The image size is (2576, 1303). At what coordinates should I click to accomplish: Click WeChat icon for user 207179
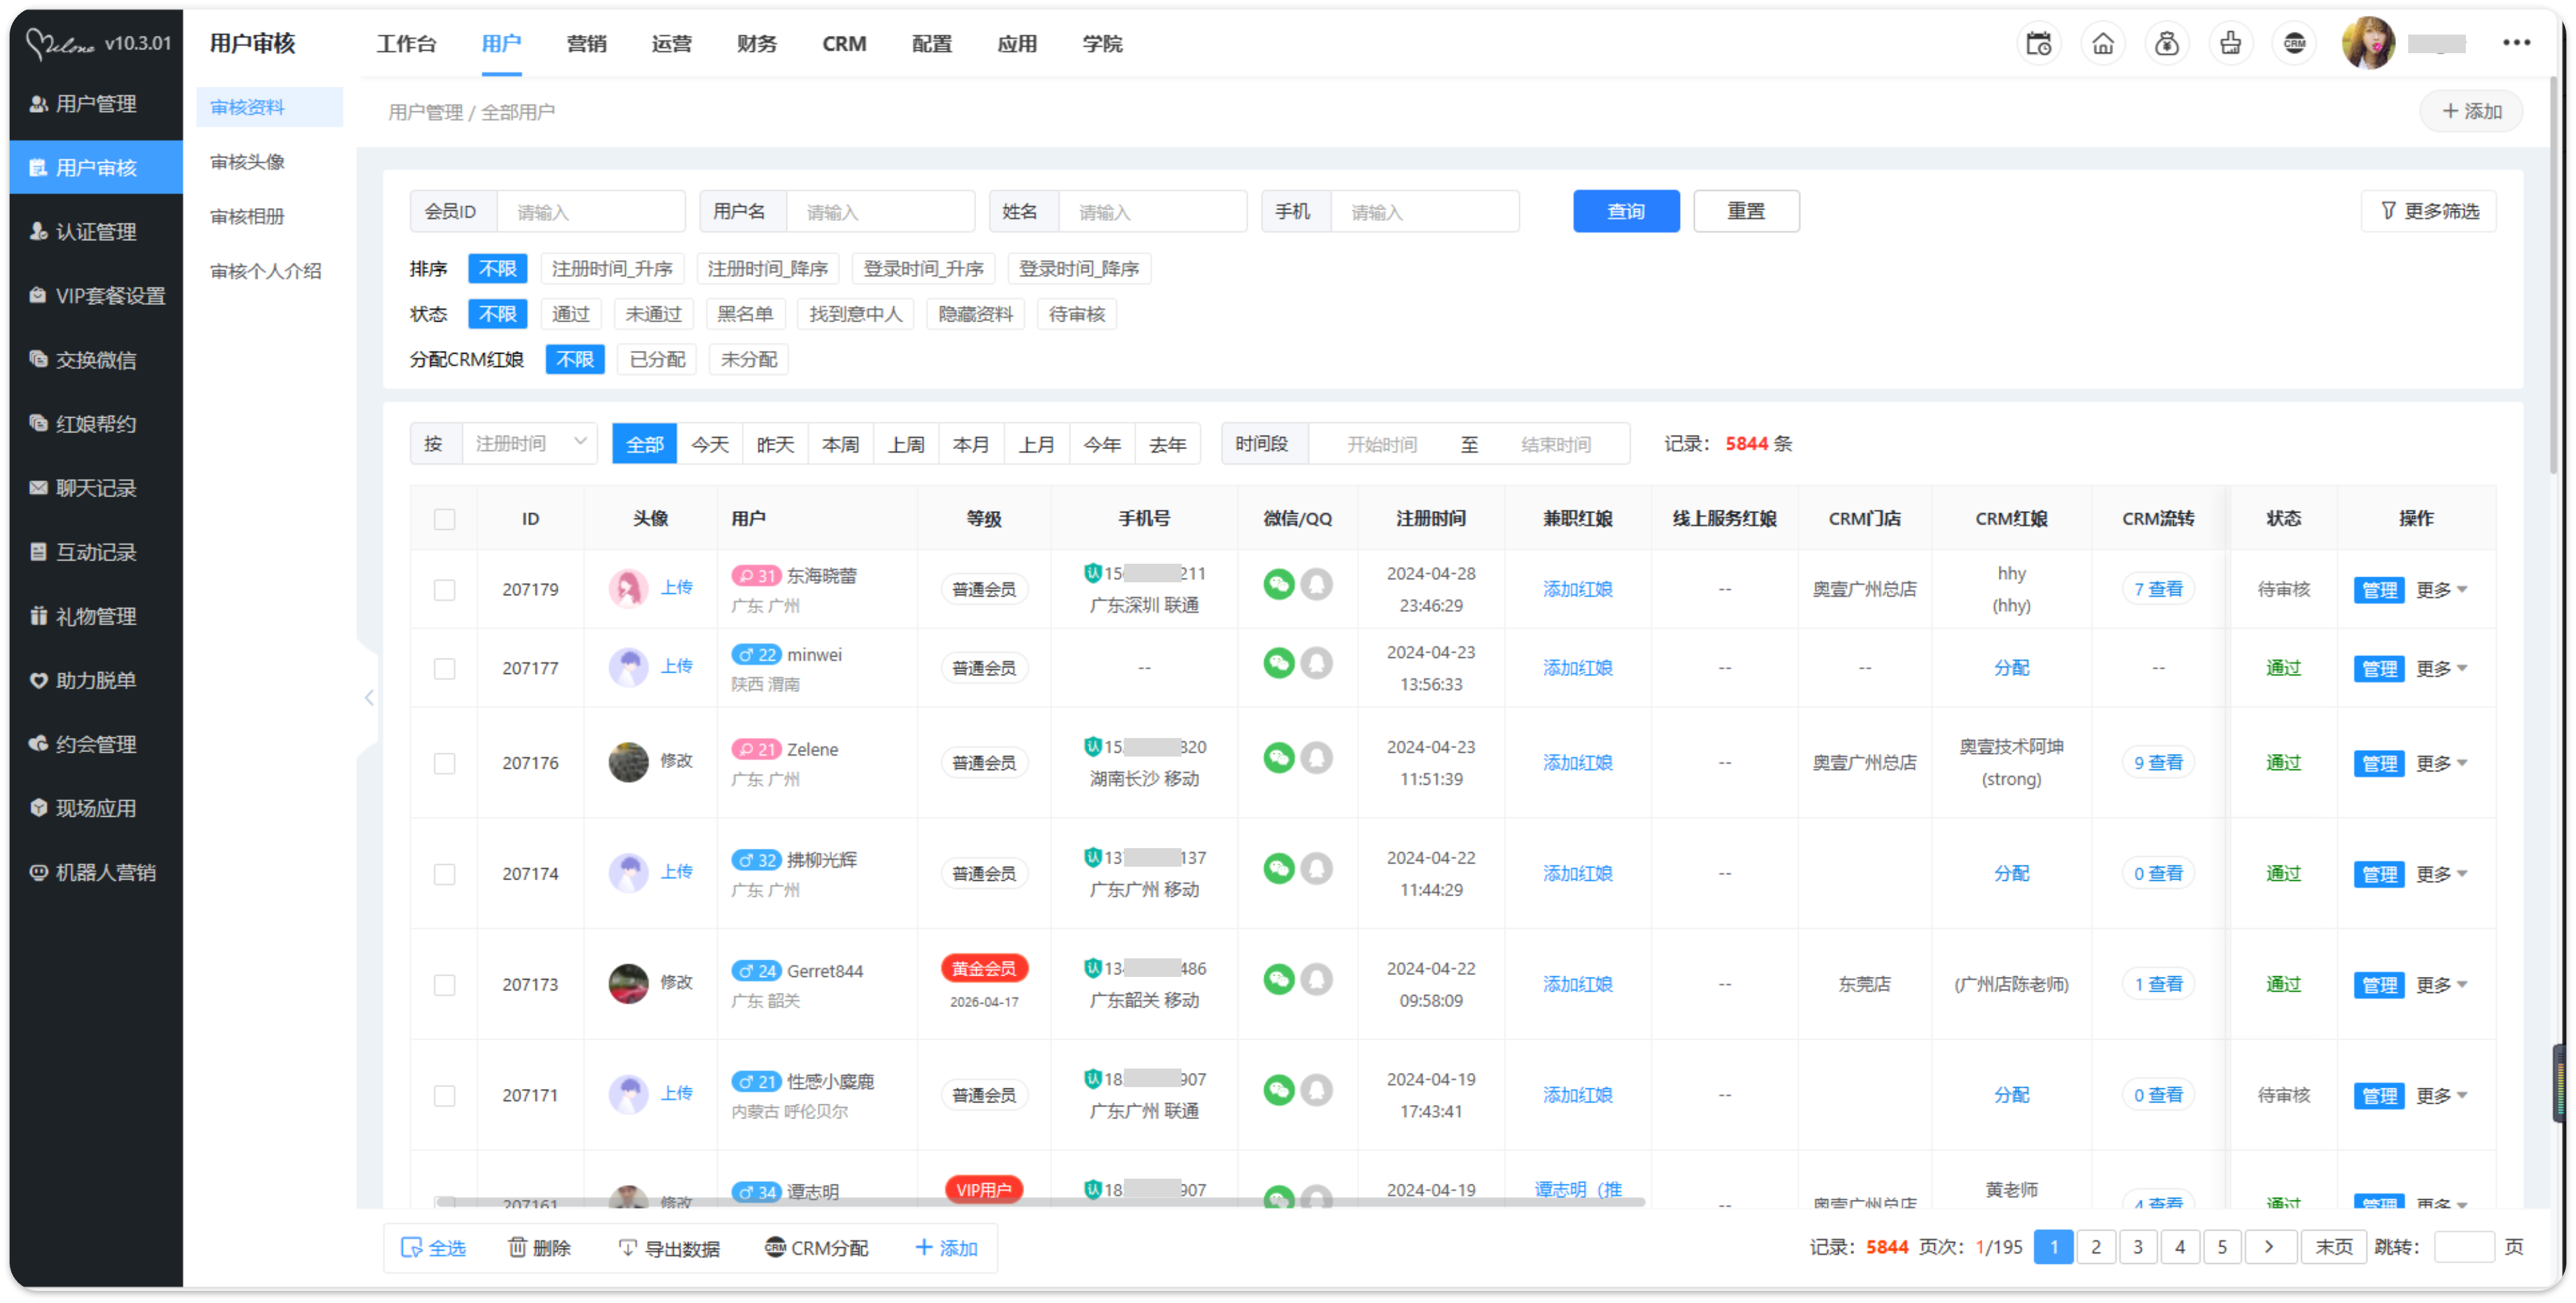[1278, 584]
